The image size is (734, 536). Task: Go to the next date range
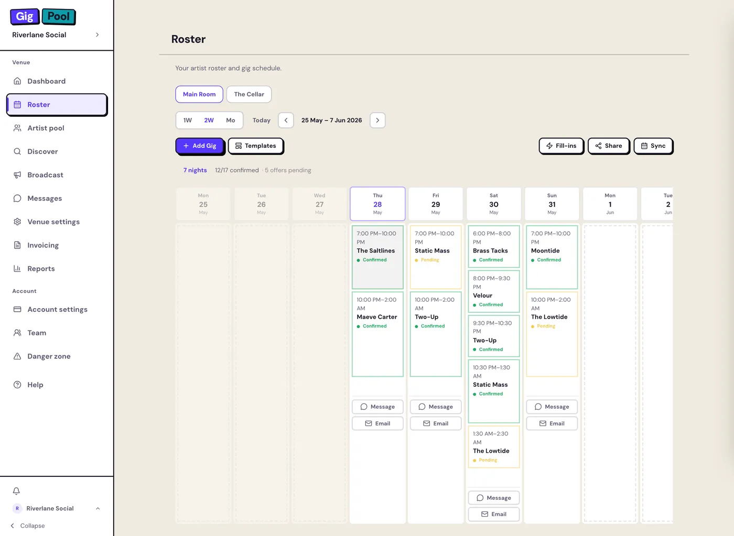coord(377,120)
